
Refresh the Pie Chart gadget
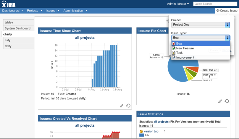(227, 101)
